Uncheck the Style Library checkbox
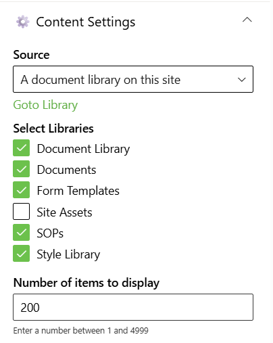Screen dimensions: 273x343 (x=21, y=254)
